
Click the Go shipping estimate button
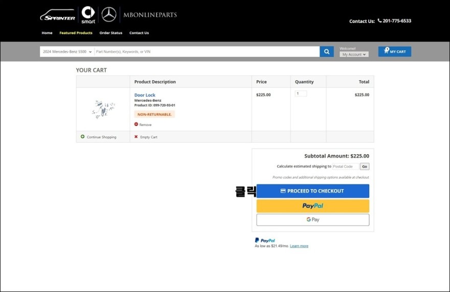coord(365,166)
